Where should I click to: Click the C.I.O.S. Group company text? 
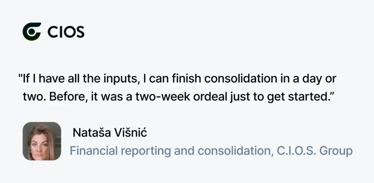coord(315,151)
